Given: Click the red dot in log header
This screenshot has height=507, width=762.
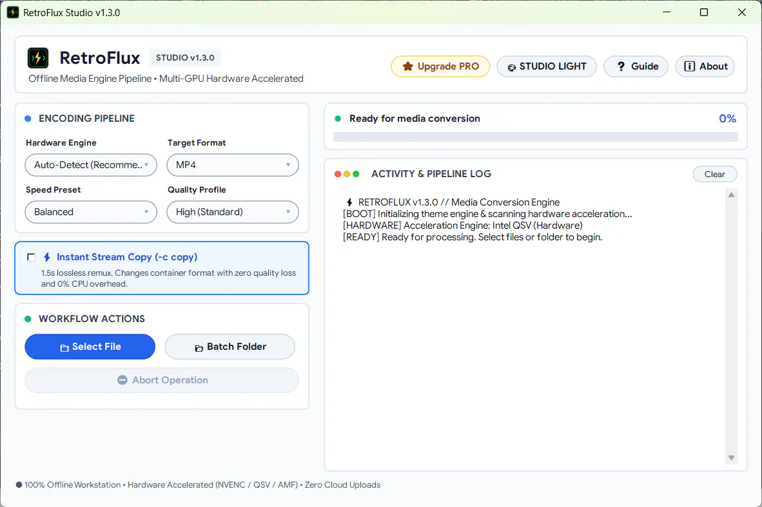Looking at the screenshot, I should click(338, 174).
